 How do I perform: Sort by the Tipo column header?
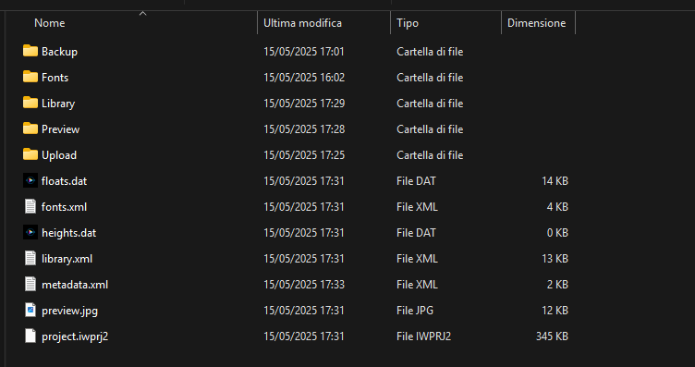coord(408,23)
